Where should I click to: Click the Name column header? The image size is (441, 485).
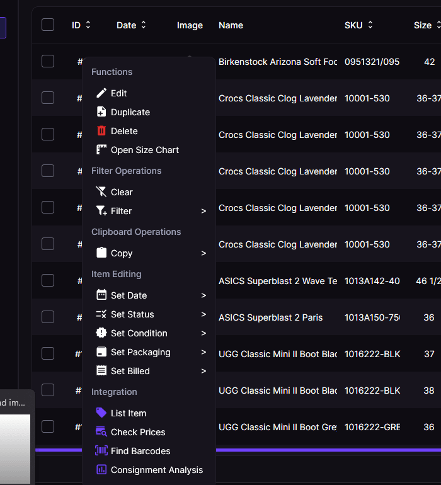click(231, 25)
